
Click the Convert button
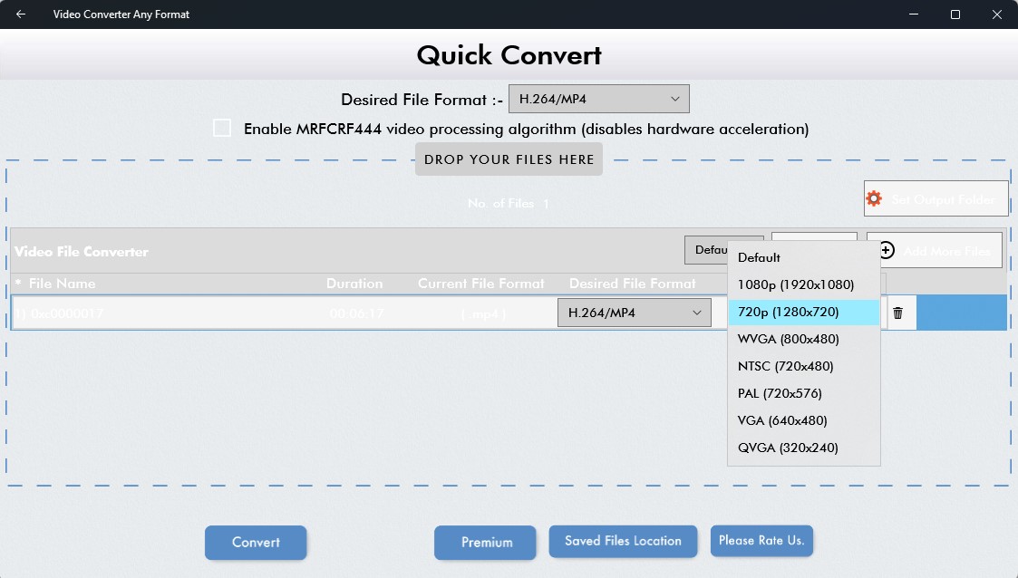[x=256, y=543]
